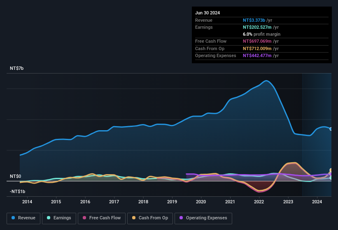Image resolution: width=338 pixels, height=230 pixels.
Task: Click the 2016 x-axis year label
Action: (x=85, y=202)
